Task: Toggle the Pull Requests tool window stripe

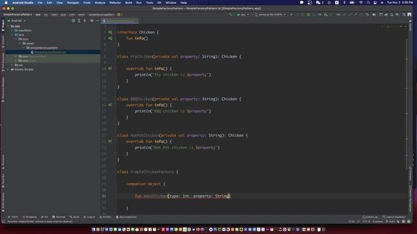Action: click(x=3, y=62)
